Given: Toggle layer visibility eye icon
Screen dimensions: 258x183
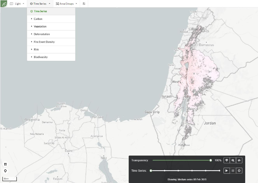Looking at the screenshot, I should [x=239, y=160].
